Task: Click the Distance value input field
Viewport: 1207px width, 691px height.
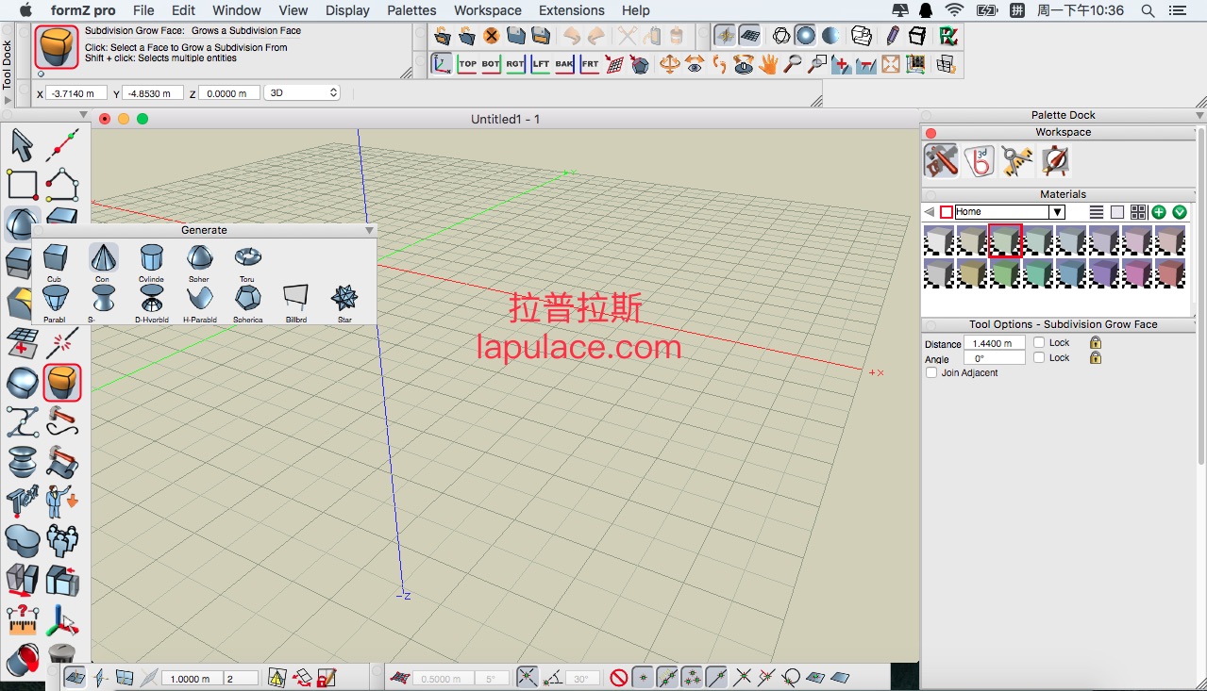Action: pos(993,343)
